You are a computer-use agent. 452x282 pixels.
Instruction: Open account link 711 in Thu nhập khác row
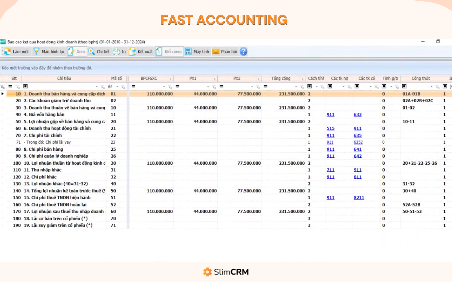click(x=330, y=170)
